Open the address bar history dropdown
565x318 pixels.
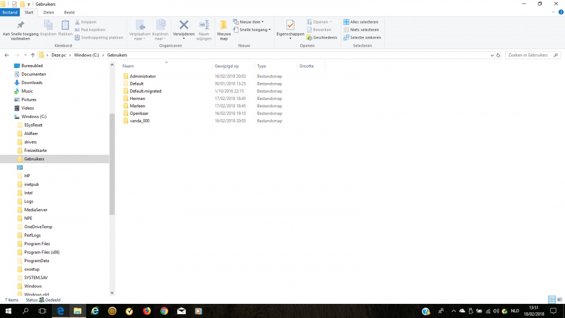[x=490, y=55]
